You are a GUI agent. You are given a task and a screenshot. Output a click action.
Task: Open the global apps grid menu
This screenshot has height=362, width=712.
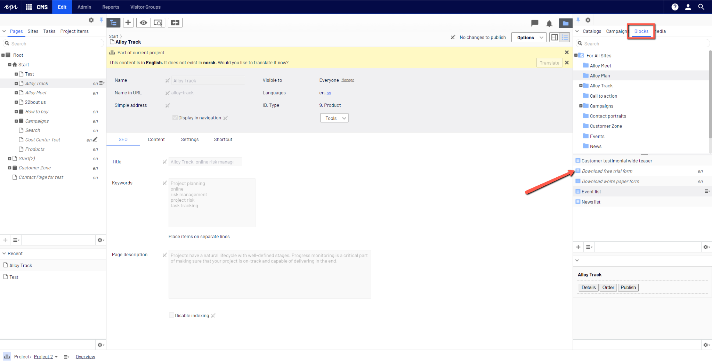click(x=29, y=7)
